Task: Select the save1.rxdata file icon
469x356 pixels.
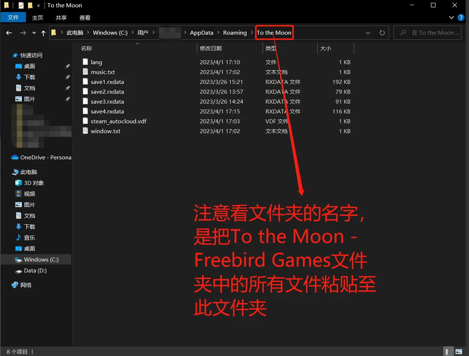Action: coord(85,82)
